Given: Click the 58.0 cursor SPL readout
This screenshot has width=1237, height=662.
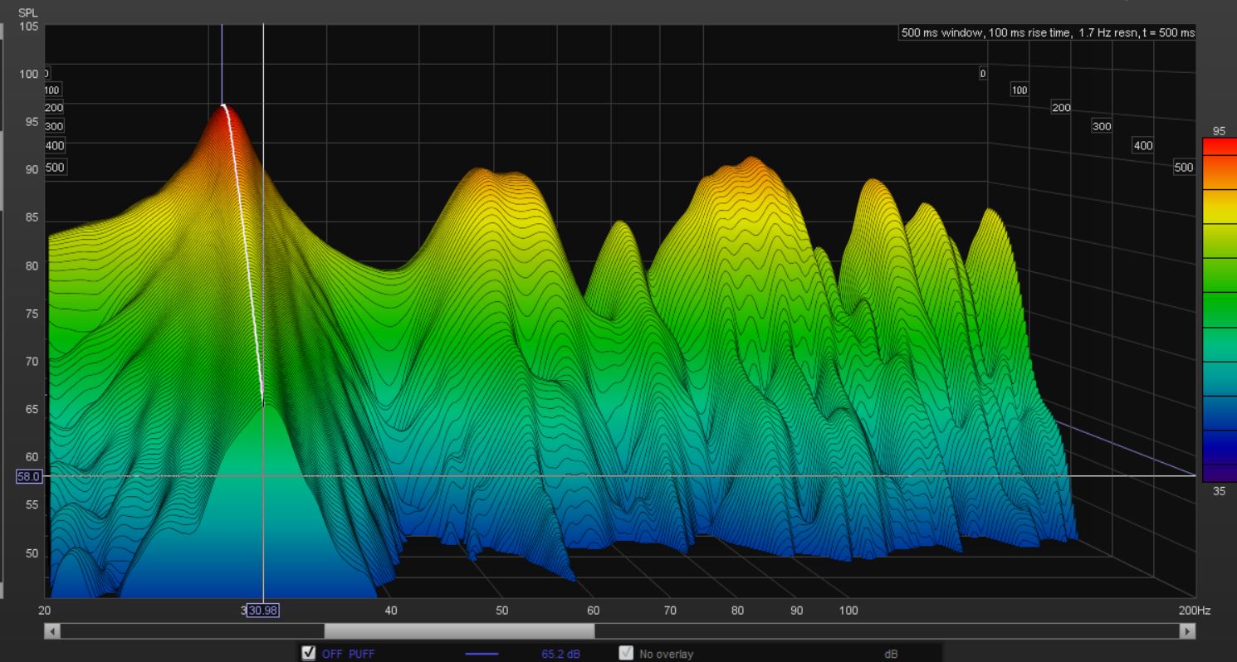Looking at the screenshot, I should pos(29,476).
